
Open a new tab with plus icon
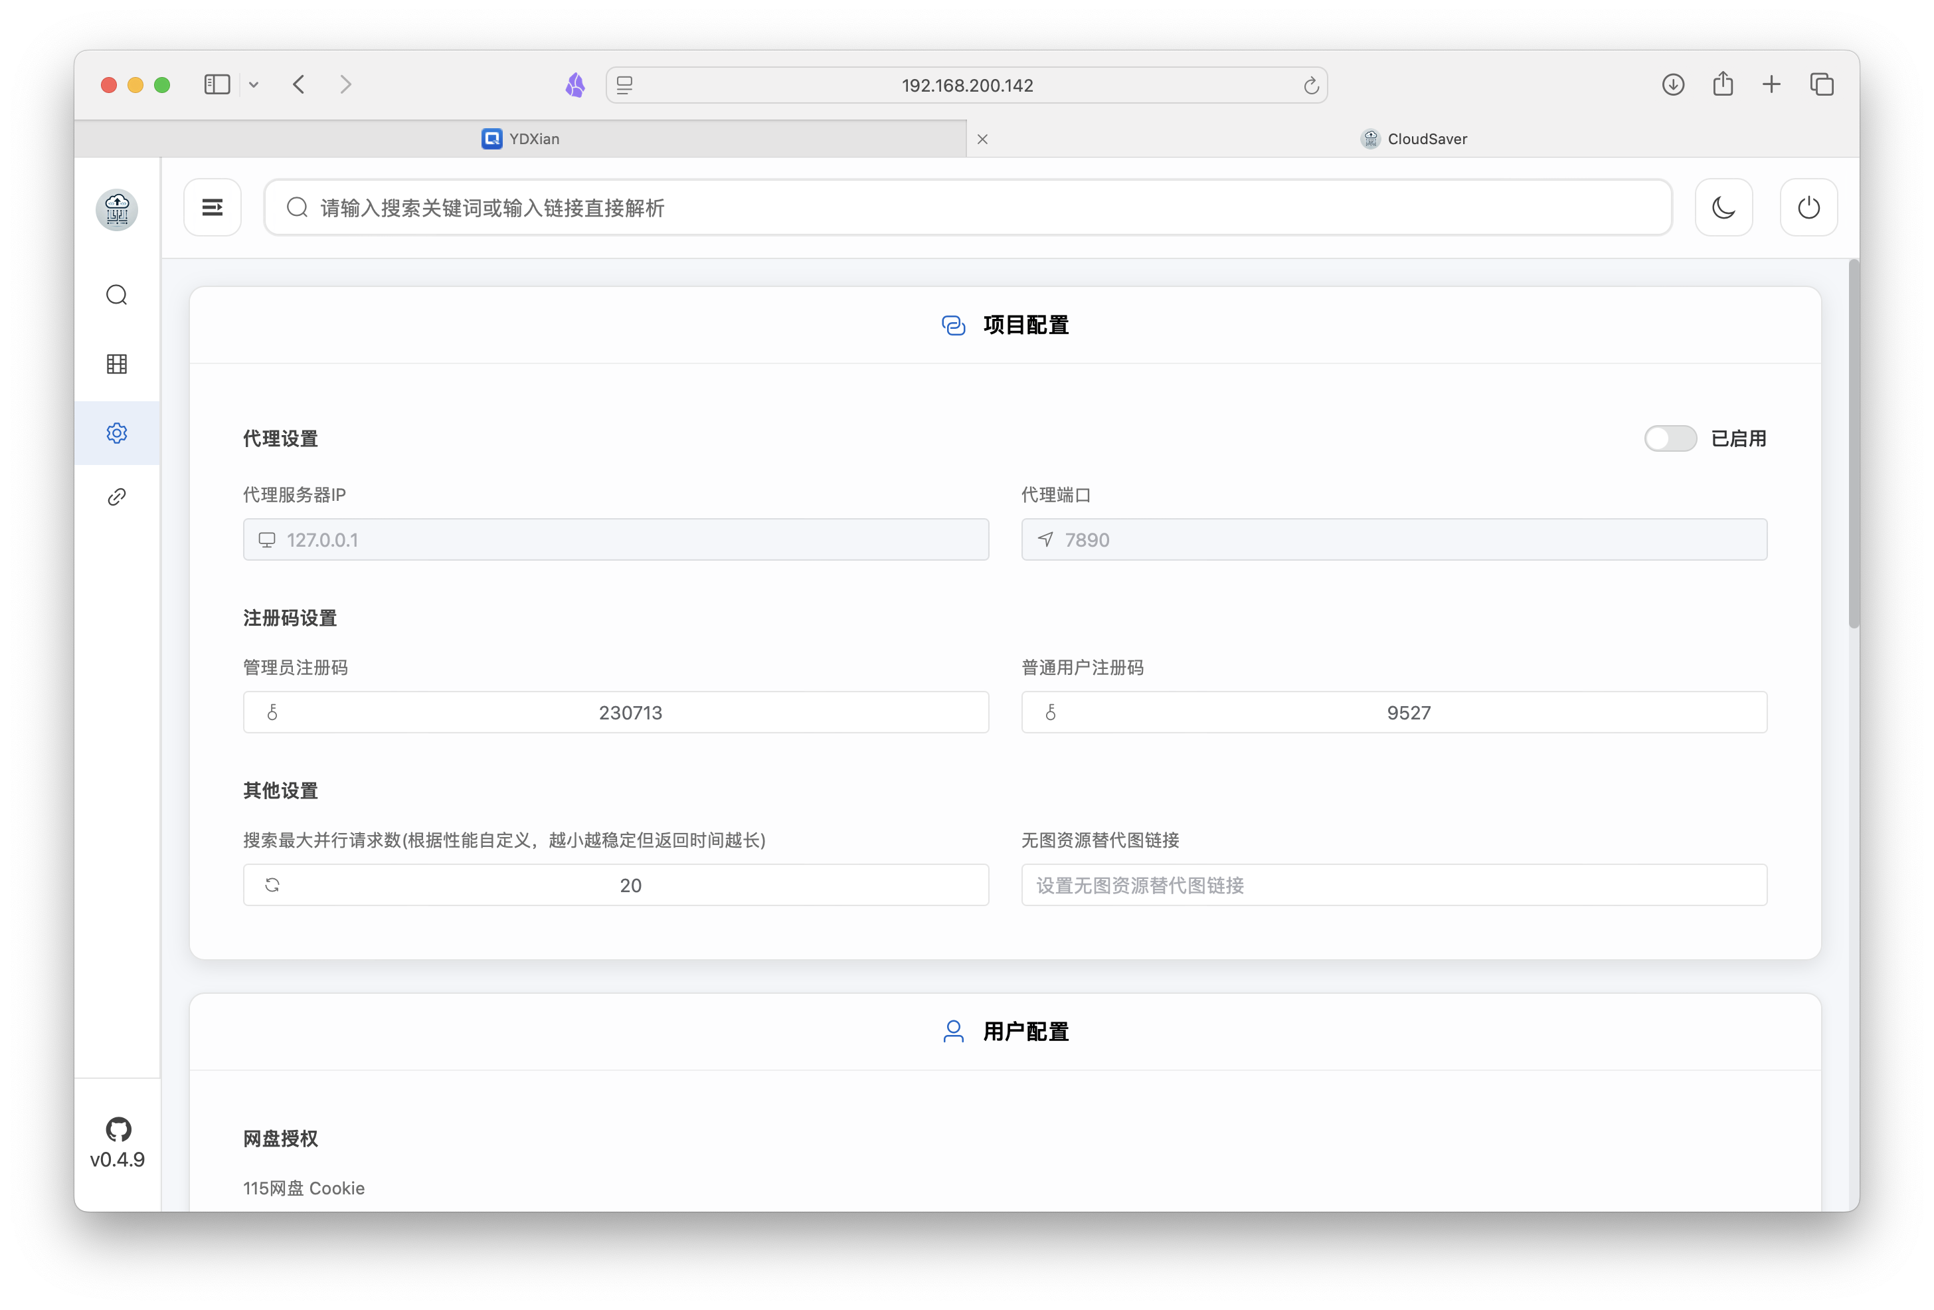[x=1772, y=85]
